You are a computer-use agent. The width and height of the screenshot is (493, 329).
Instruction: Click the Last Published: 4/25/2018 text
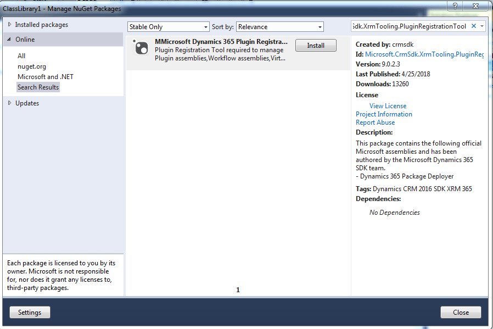point(393,74)
